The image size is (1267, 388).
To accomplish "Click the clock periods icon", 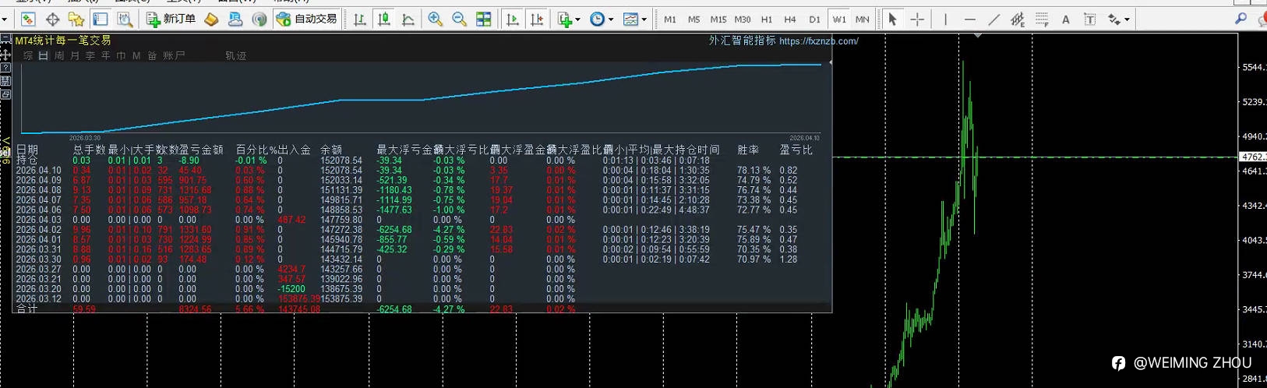I will point(598,19).
